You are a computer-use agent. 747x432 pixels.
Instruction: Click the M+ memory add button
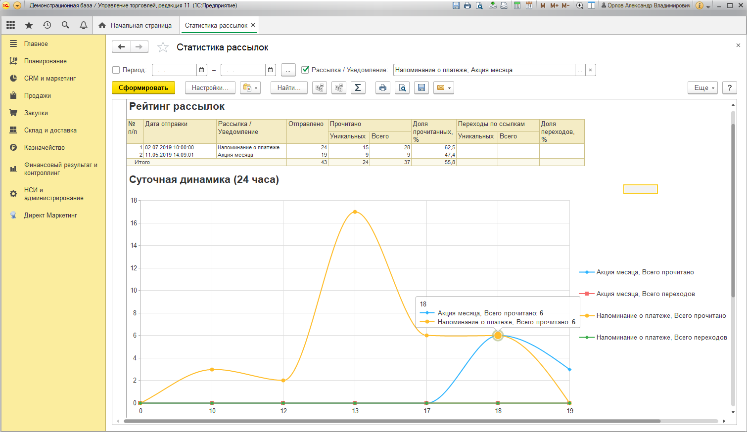pyautogui.click(x=554, y=5)
